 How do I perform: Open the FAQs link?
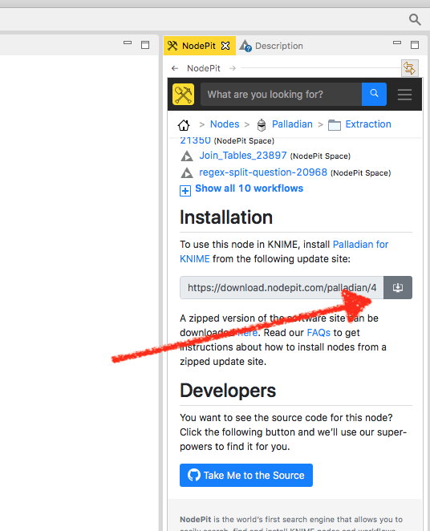click(x=318, y=333)
